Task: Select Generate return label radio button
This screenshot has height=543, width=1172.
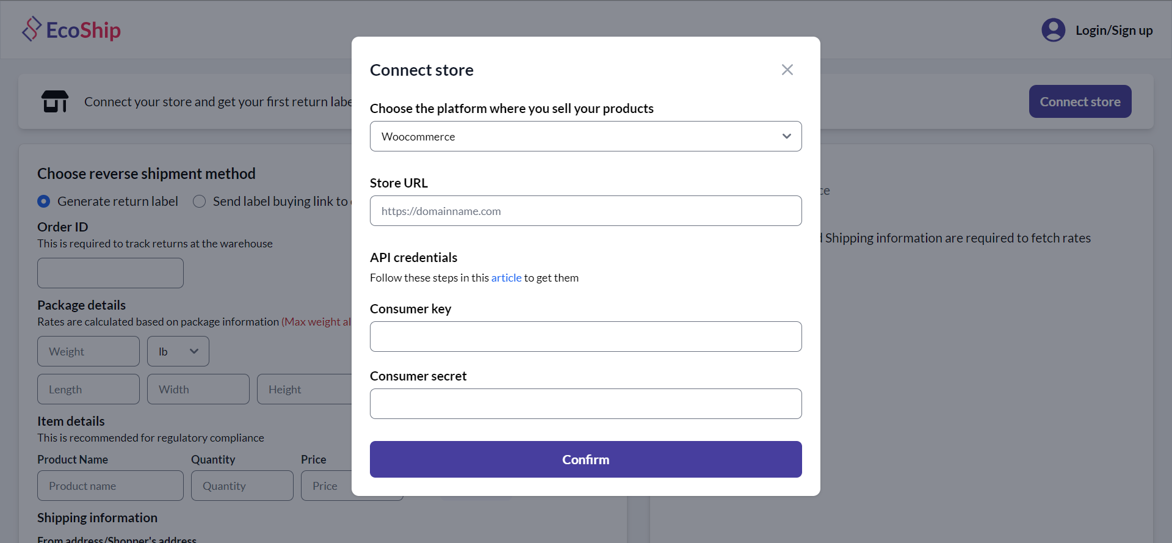Action: 44,202
